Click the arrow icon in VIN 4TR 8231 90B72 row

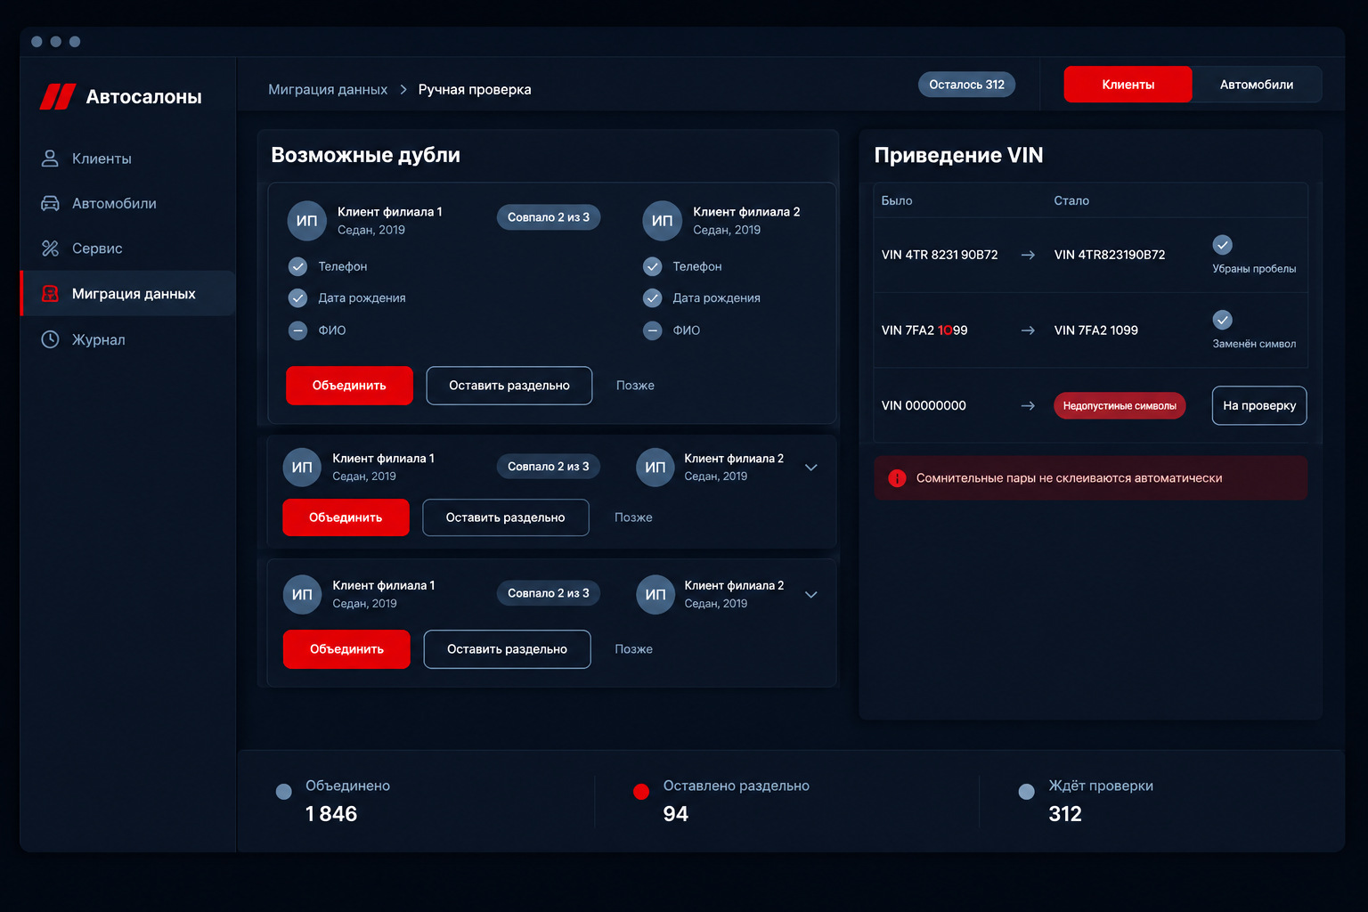(x=1028, y=255)
